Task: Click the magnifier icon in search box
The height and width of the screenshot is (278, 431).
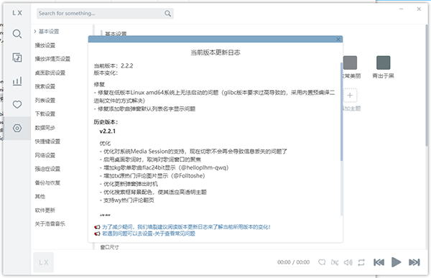Action: coord(167,13)
